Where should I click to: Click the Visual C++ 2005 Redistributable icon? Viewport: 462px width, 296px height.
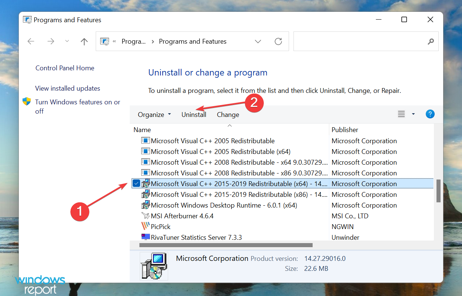[146, 141]
